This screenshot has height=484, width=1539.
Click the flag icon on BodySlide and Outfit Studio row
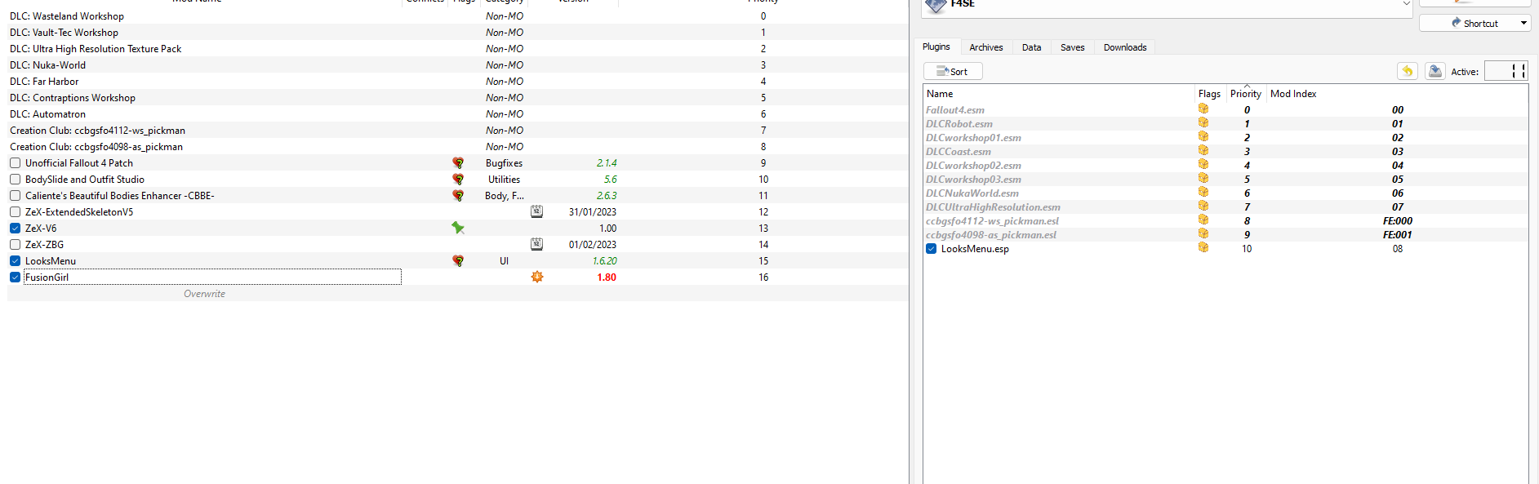458,180
